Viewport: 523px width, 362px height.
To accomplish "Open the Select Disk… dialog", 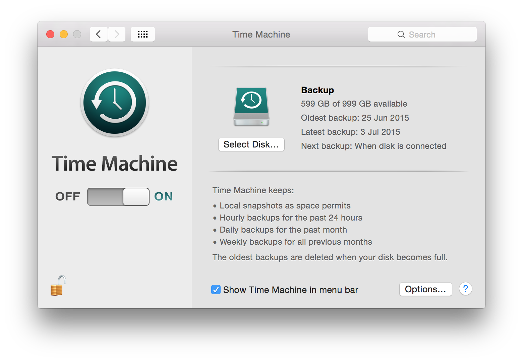I will 251,144.
